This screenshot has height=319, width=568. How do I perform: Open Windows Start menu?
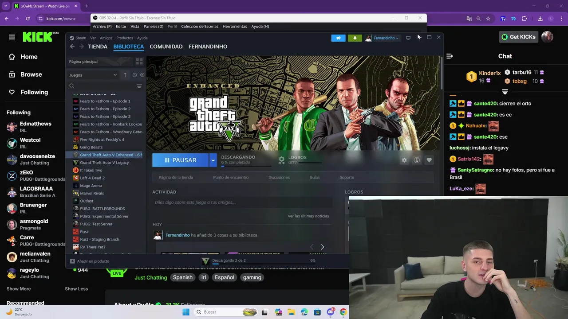[186, 312]
